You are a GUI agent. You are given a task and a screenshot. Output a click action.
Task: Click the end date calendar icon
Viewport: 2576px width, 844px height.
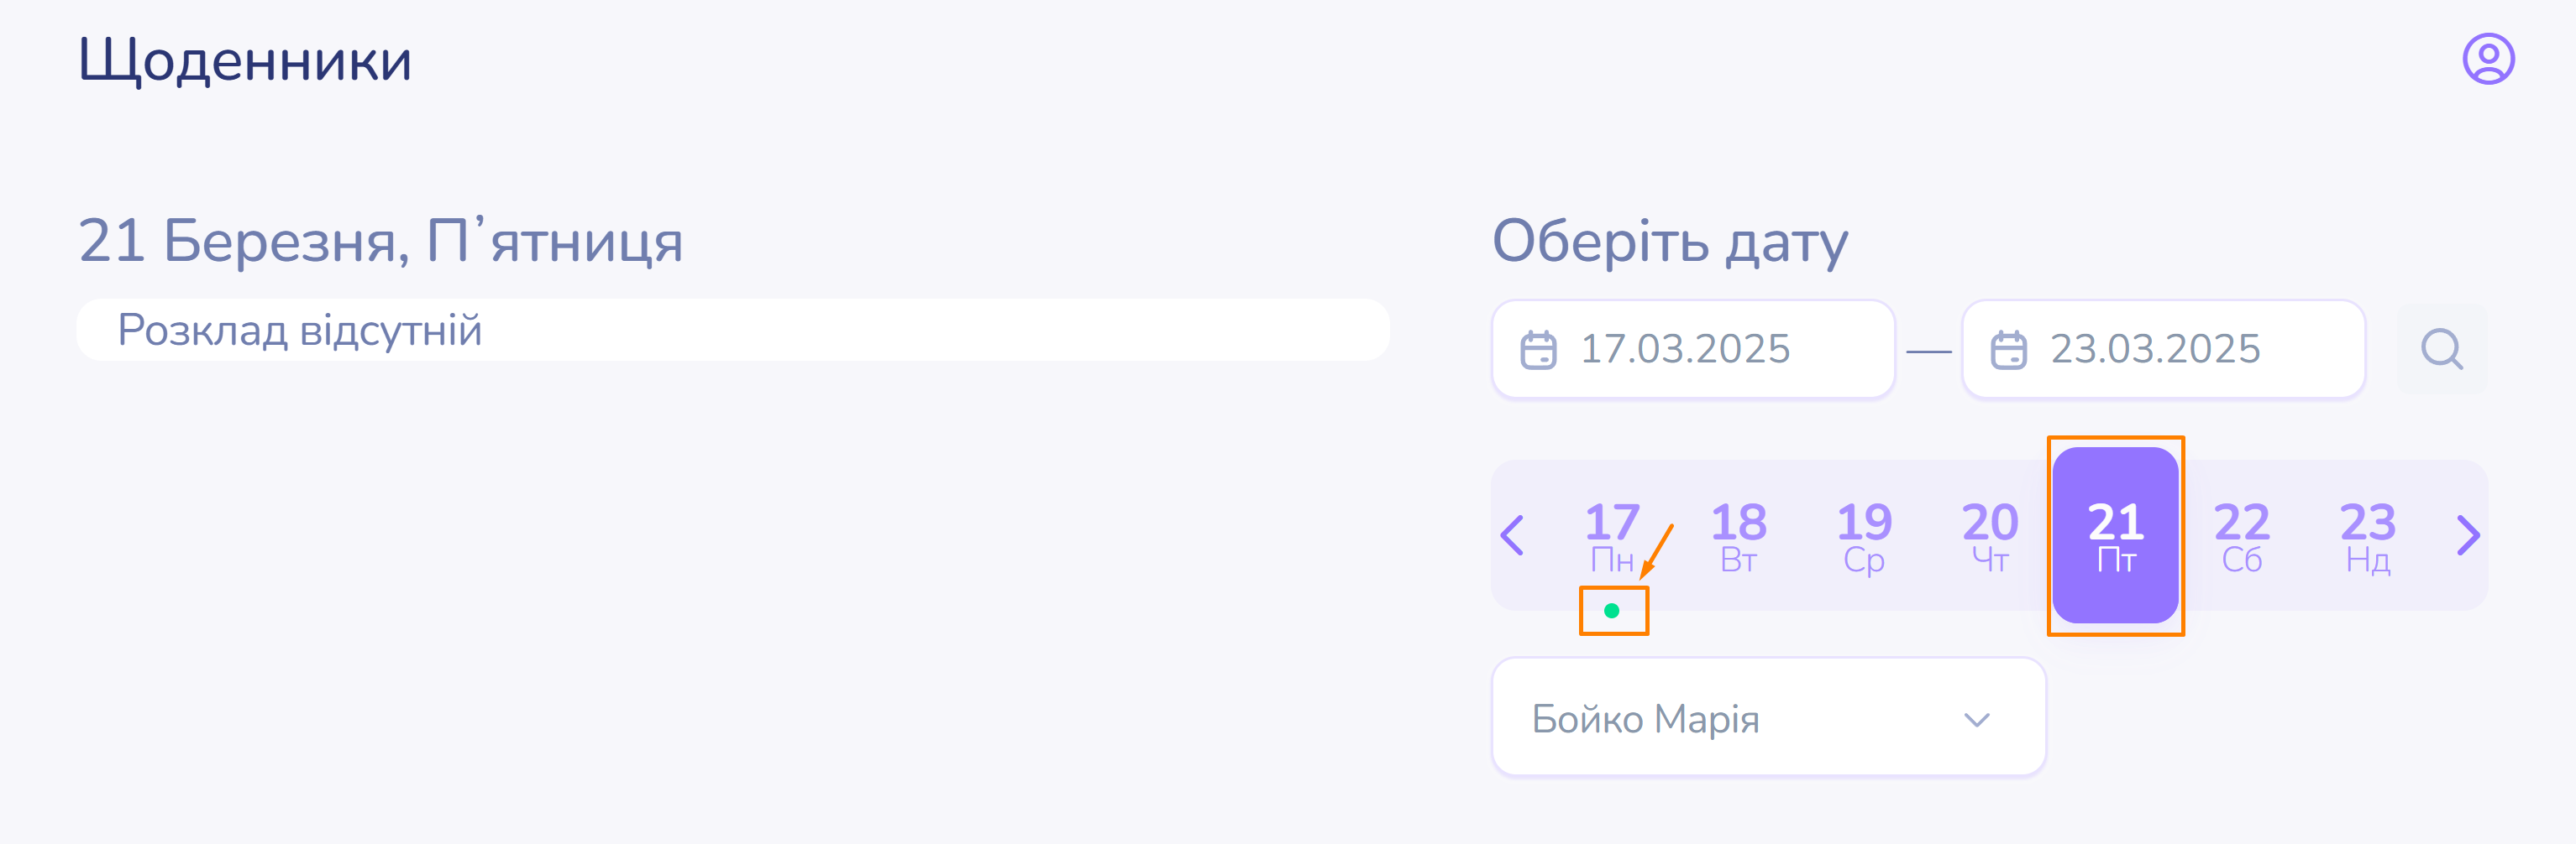(2008, 350)
